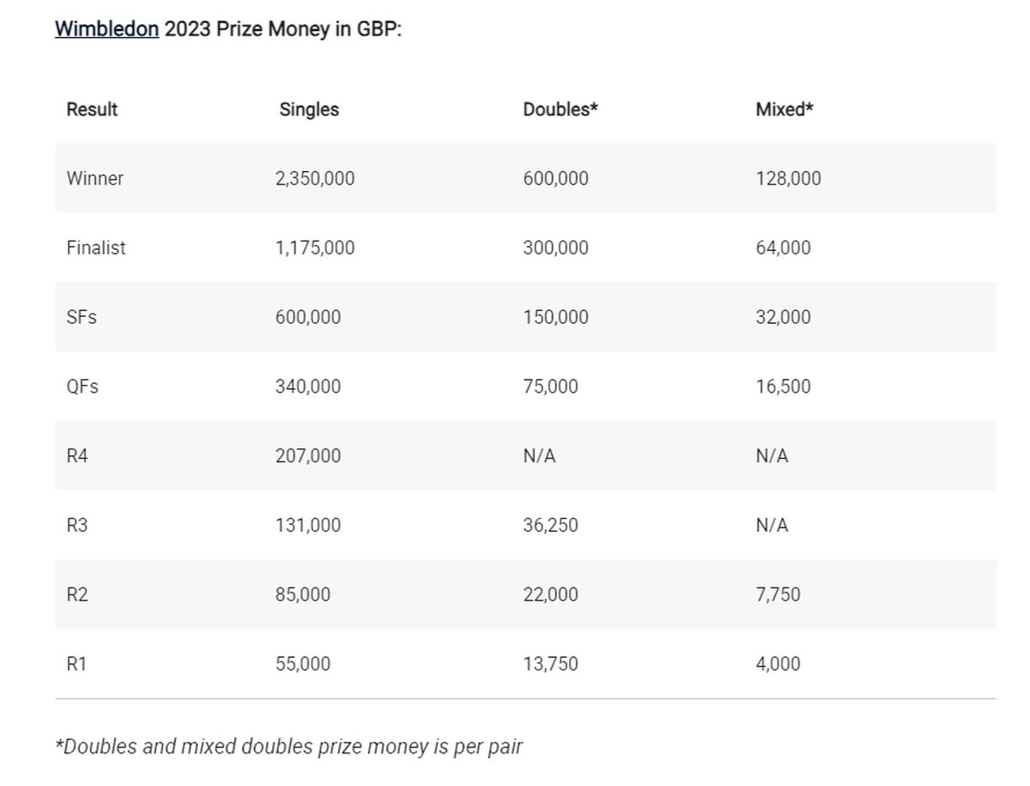Viewport: 1030px width, 786px height.
Task: Click the SFs row label
Action: click(82, 318)
